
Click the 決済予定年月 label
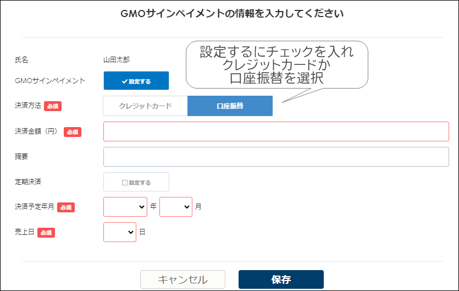34,207
